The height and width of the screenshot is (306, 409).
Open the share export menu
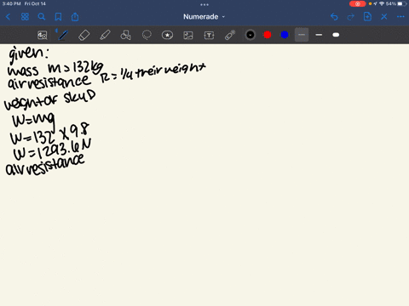tap(75, 17)
